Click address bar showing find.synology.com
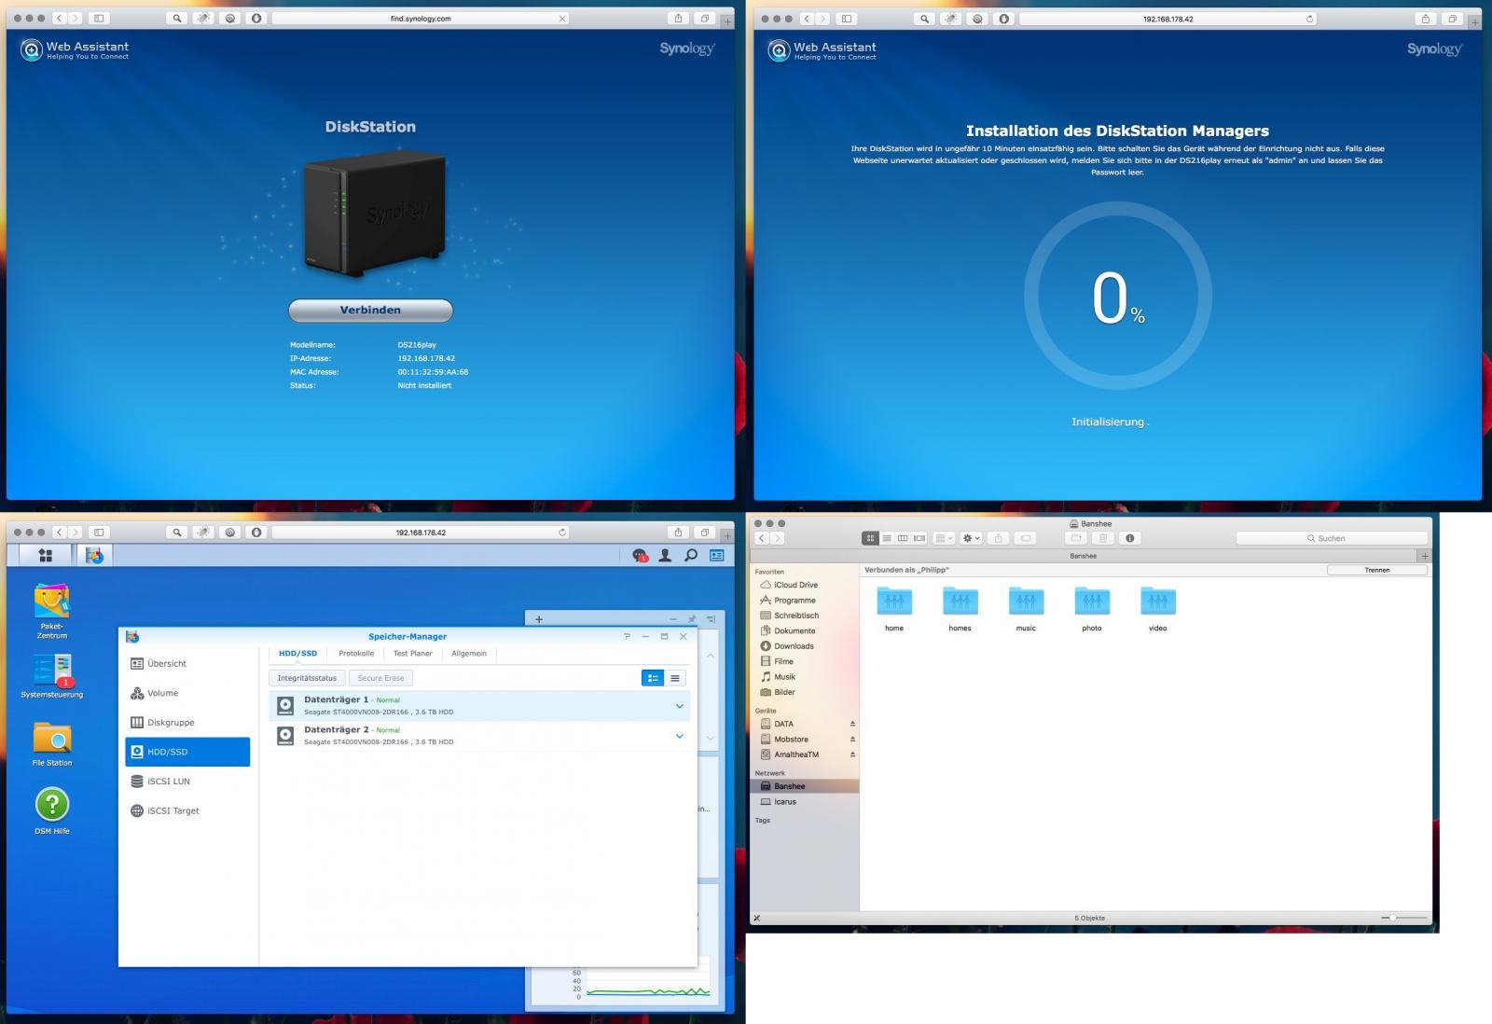 click(x=421, y=19)
